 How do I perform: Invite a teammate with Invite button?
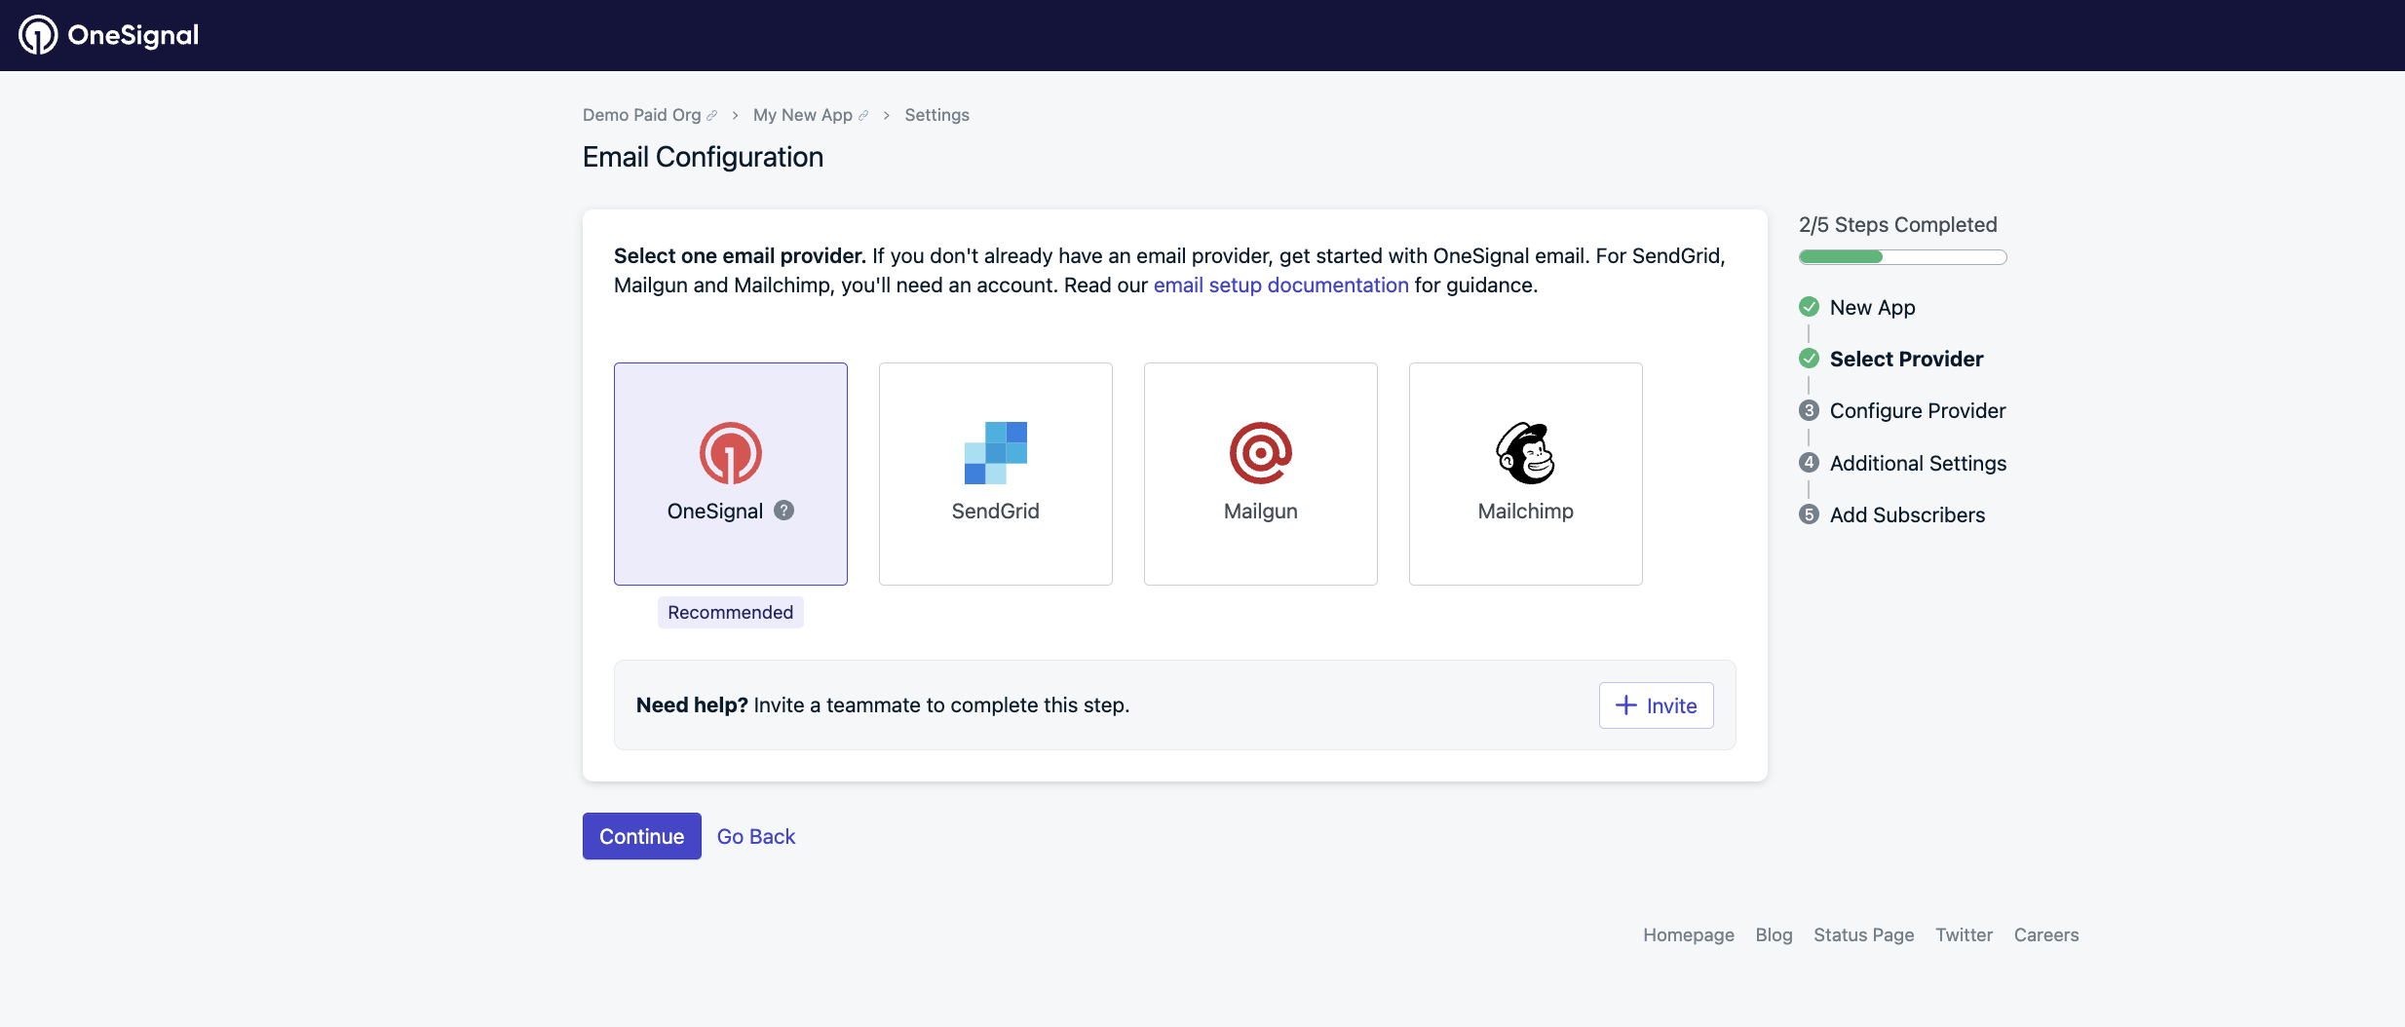pos(1657,705)
